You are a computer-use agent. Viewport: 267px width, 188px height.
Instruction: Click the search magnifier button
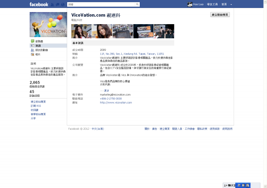pyautogui.click(x=137, y=5)
